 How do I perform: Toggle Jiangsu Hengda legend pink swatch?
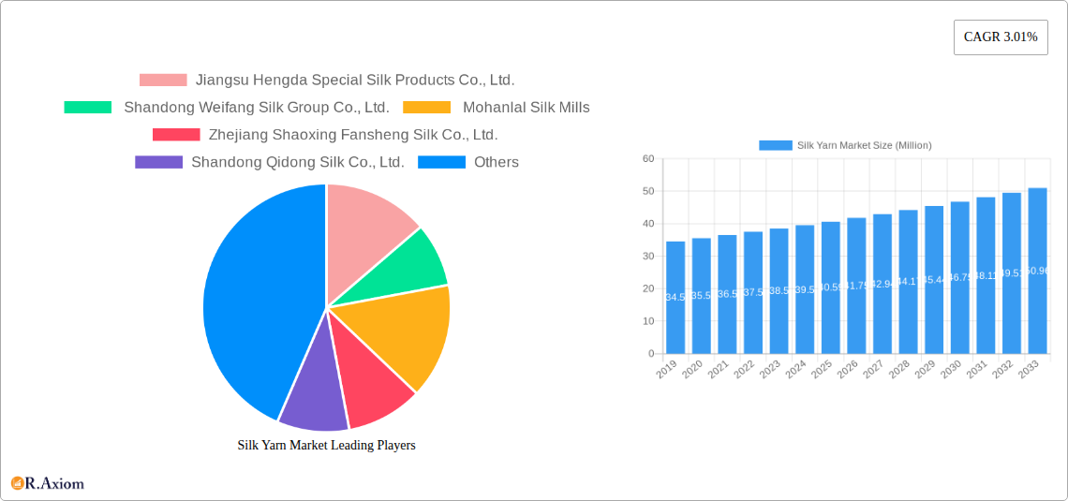(x=163, y=81)
